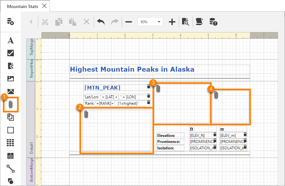Screen dimensions: 285x186
Task: Select the Rich Text tool
Action: click(x=11, y=66)
